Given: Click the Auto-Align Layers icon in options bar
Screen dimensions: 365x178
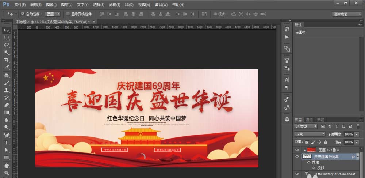Looking at the screenshot, I should coord(204,14).
